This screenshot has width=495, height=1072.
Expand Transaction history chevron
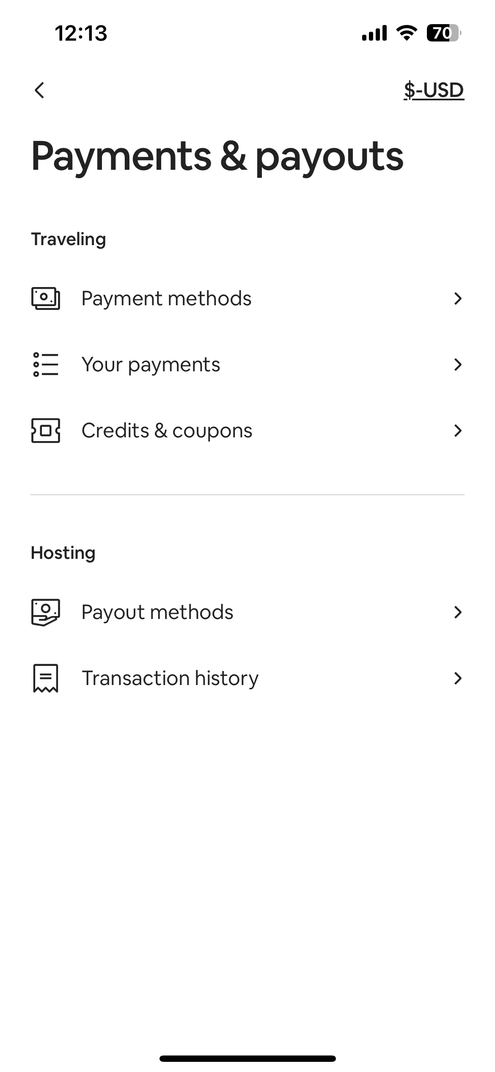tap(458, 678)
